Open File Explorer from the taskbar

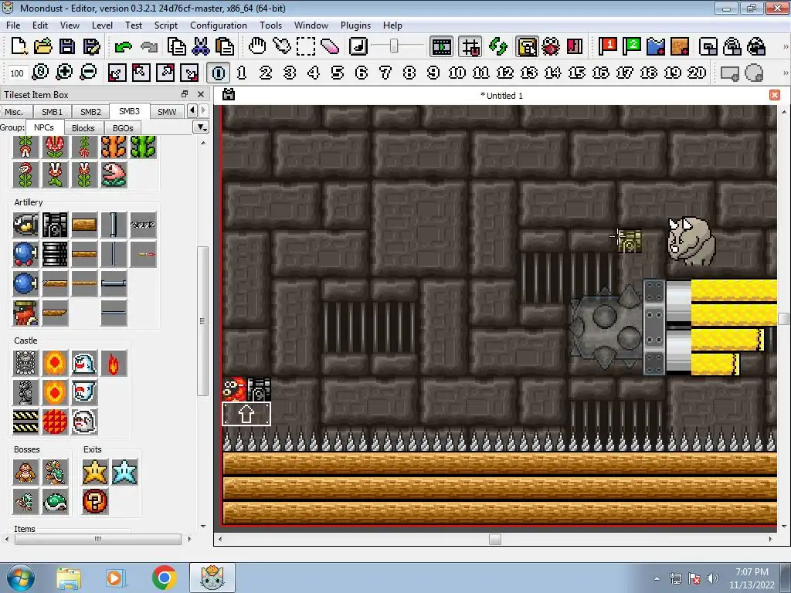69,578
